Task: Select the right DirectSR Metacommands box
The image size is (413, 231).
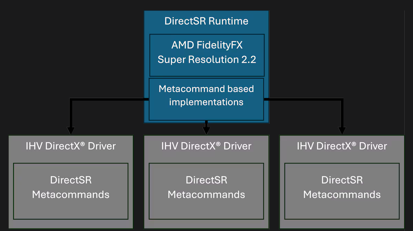Action: pos(342,191)
